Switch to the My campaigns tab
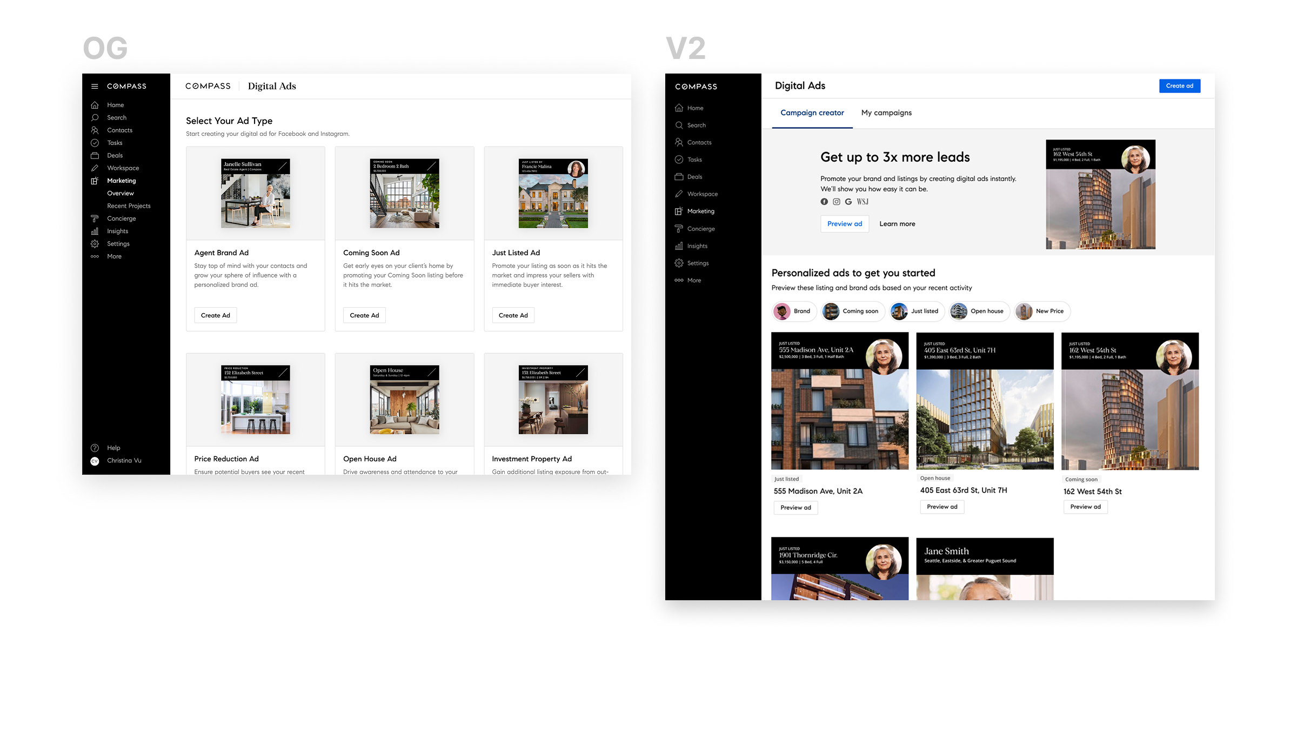This screenshot has height=730, width=1297. (x=886, y=113)
